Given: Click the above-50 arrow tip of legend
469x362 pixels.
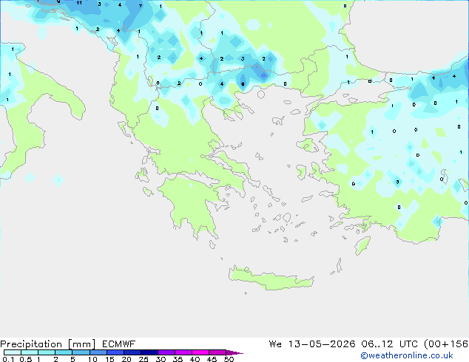Looking at the screenshot, I should pos(234,352).
